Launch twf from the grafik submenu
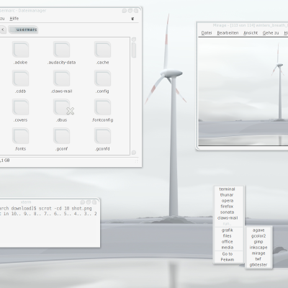288x288 pixels. [258, 259]
